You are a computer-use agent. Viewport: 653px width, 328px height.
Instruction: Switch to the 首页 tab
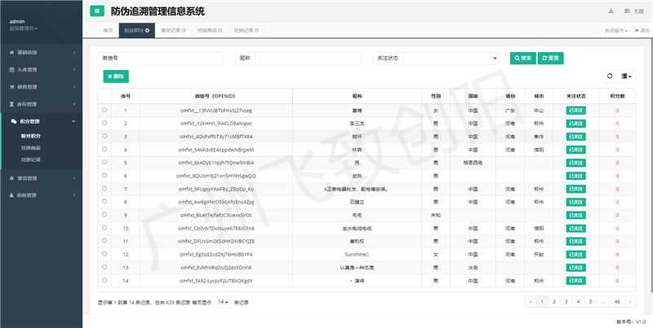click(x=108, y=30)
